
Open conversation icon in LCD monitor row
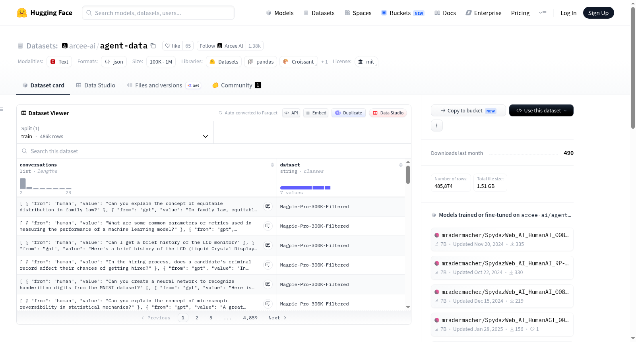tap(268, 245)
